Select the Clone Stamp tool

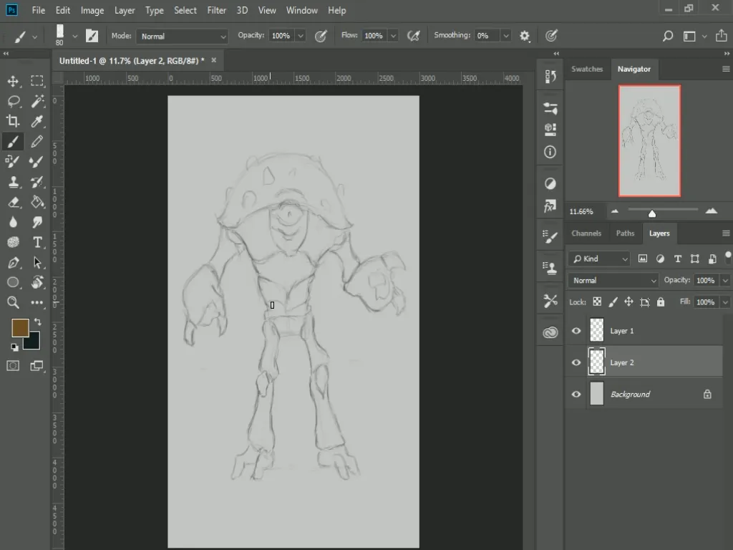(x=13, y=182)
